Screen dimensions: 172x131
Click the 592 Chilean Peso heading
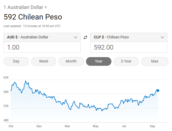[33, 17]
